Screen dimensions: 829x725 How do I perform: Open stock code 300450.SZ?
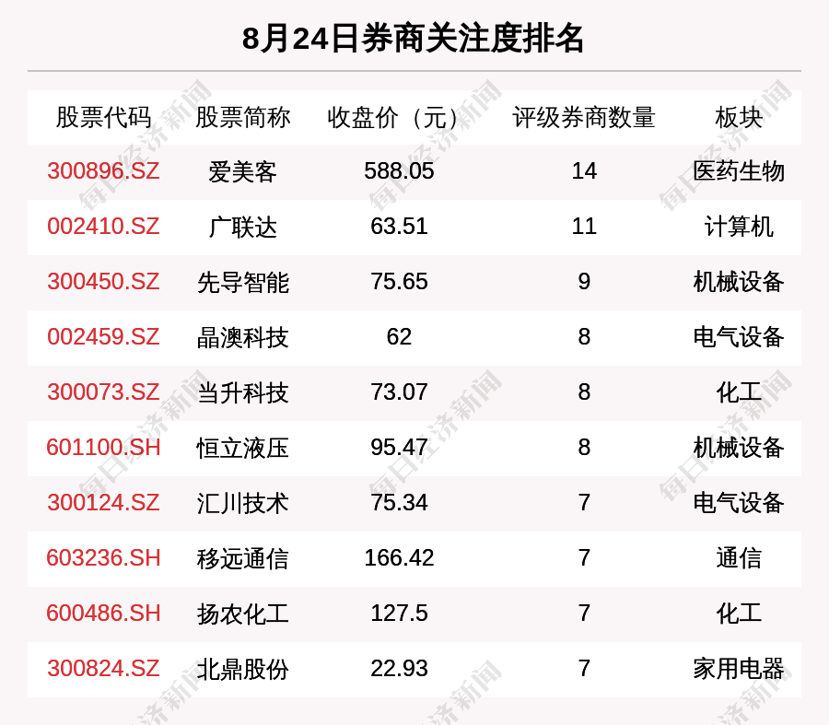coord(103,281)
